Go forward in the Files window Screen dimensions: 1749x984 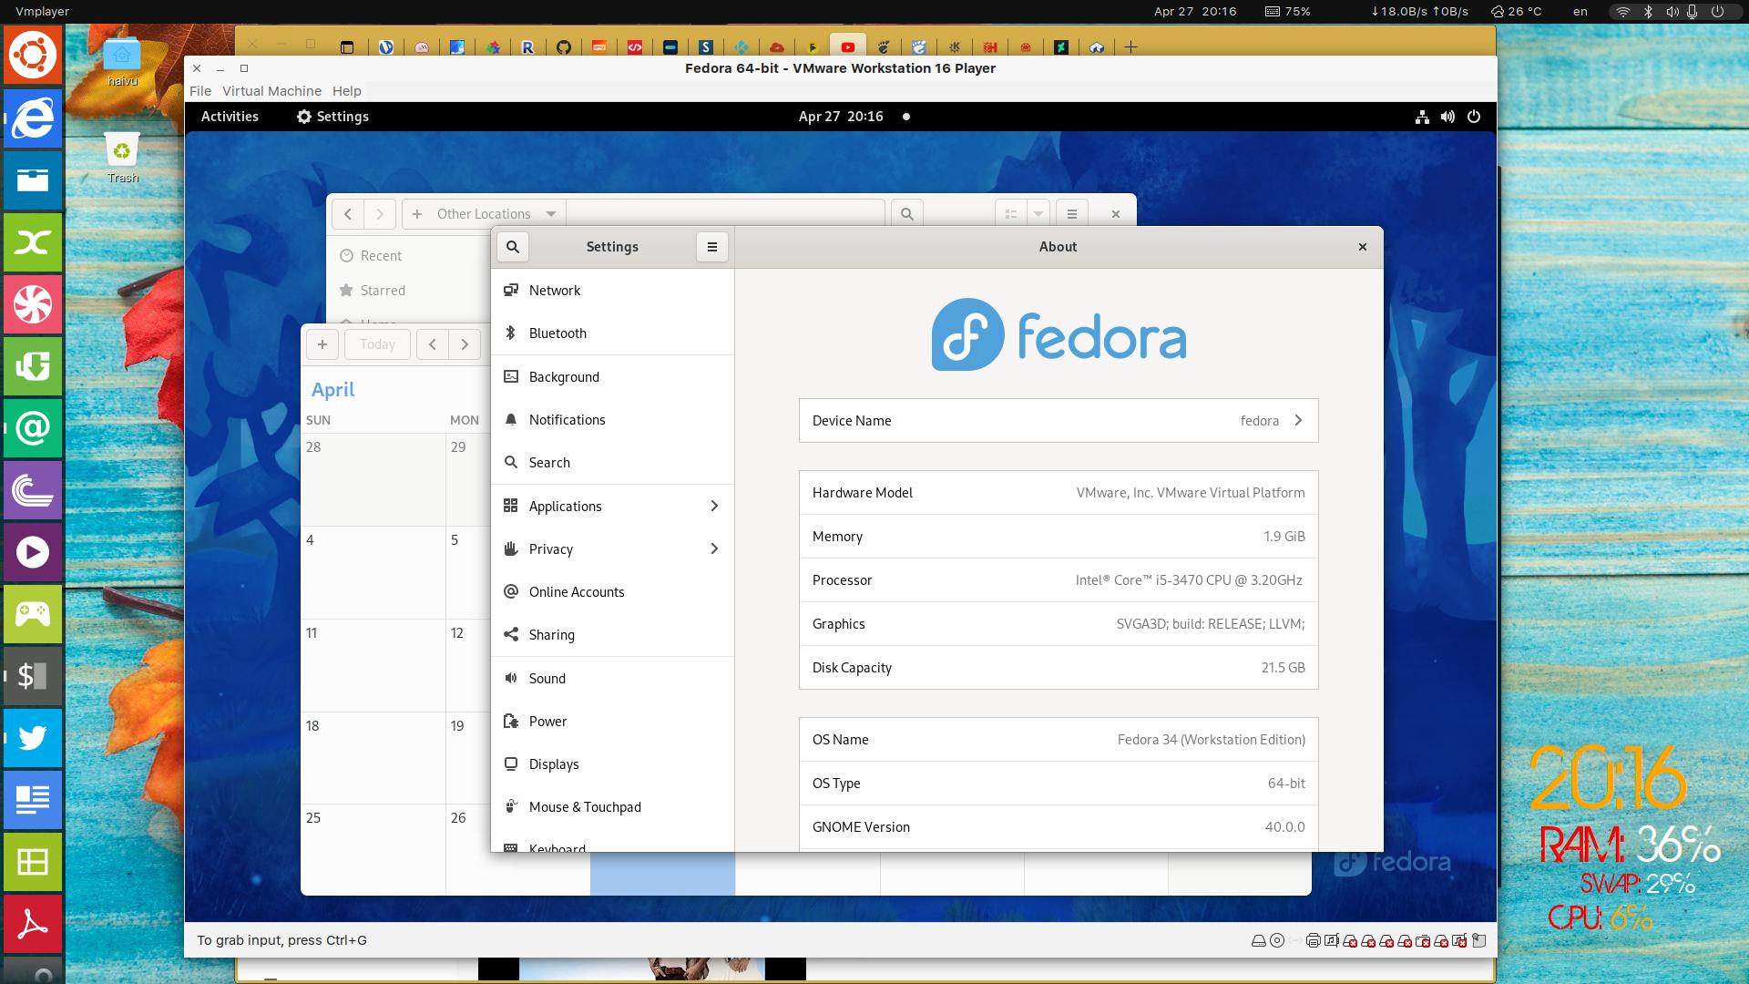[x=380, y=214]
